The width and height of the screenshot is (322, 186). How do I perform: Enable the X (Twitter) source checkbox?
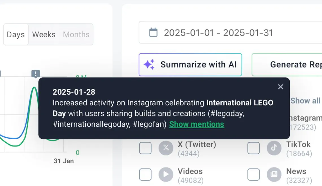(x=145, y=148)
